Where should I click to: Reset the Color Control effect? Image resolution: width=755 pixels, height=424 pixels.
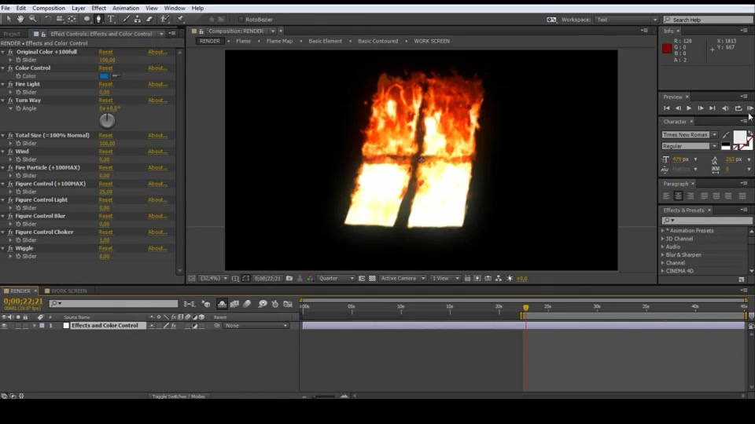(x=105, y=68)
